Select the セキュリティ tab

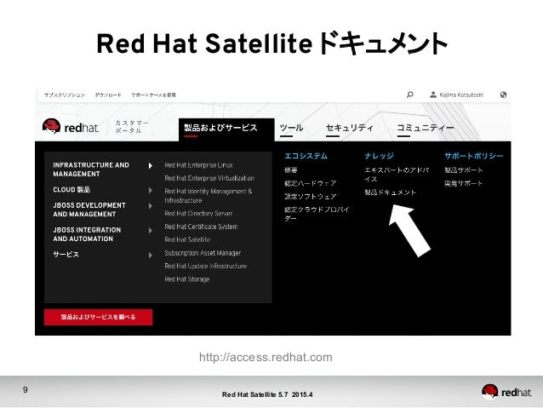click(x=350, y=129)
